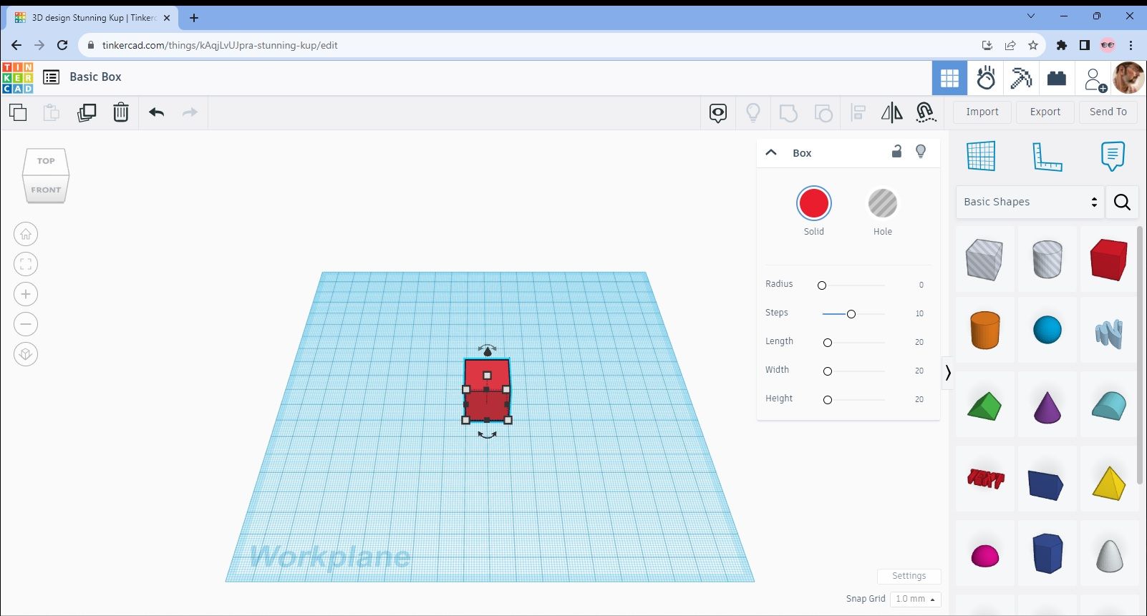Screen dimensions: 1147x616
Task: Pick the red Box shape
Action: pos(1109,258)
